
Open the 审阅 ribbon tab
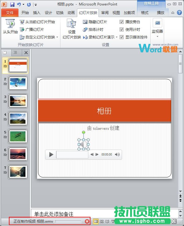click(105, 13)
